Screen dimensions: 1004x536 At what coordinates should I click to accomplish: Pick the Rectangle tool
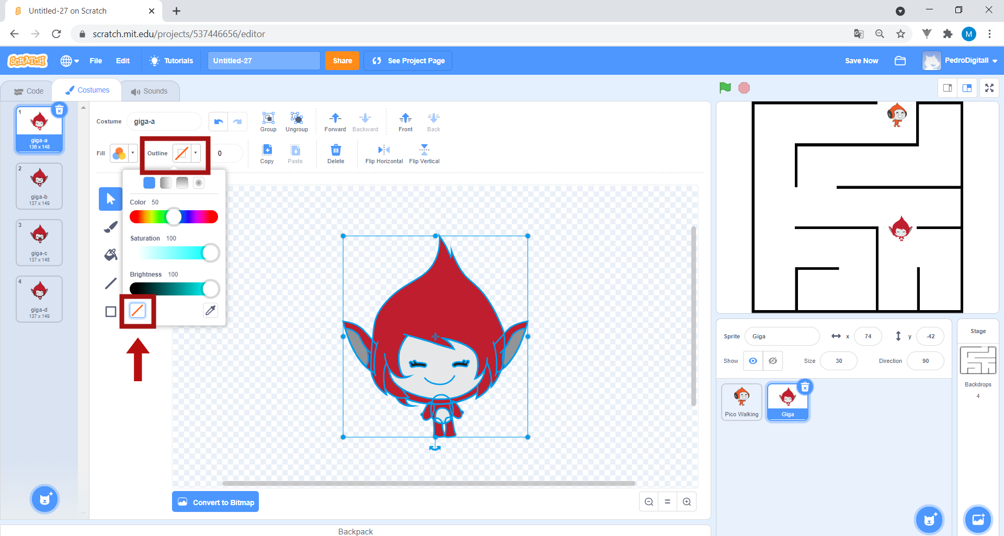110,312
